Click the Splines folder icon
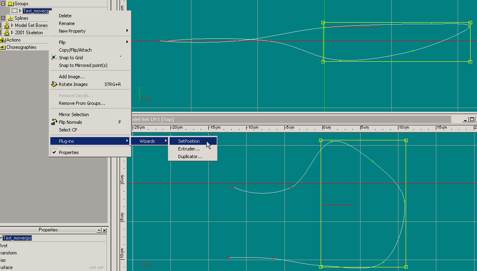This screenshot has width=477, height=271. click(x=10, y=18)
